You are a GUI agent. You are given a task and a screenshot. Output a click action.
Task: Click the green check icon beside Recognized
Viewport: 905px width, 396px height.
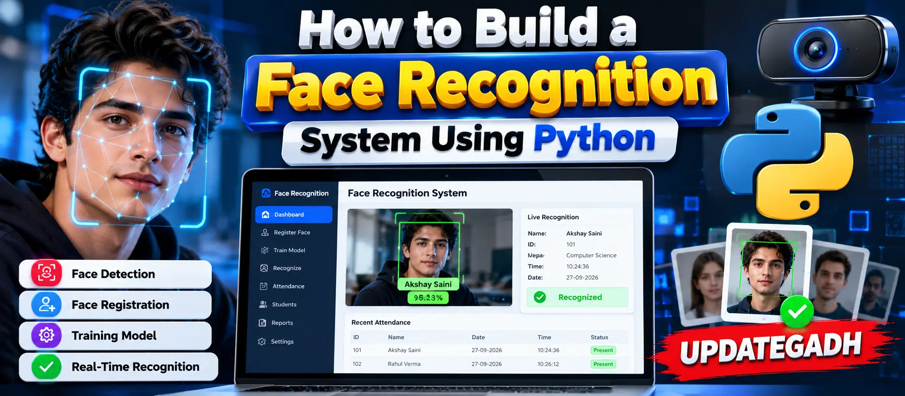coord(540,297)
